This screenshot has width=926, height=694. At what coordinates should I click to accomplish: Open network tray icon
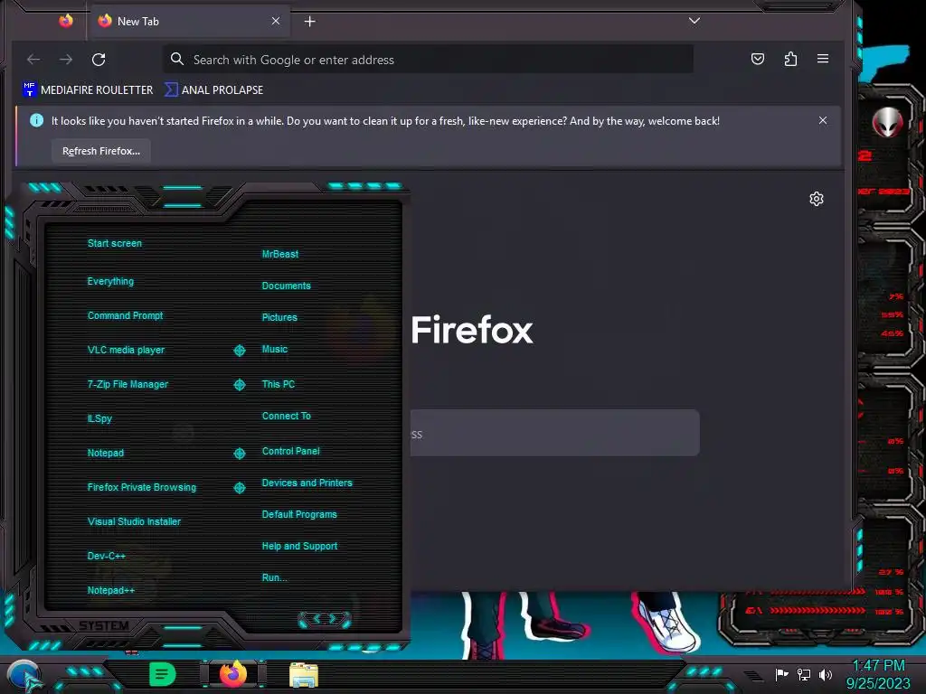(x=804, y=674)
